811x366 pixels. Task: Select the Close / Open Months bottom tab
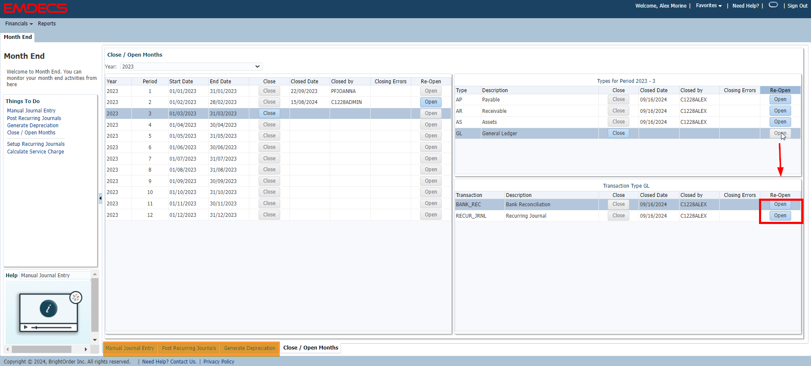click(x=311, y=348)
